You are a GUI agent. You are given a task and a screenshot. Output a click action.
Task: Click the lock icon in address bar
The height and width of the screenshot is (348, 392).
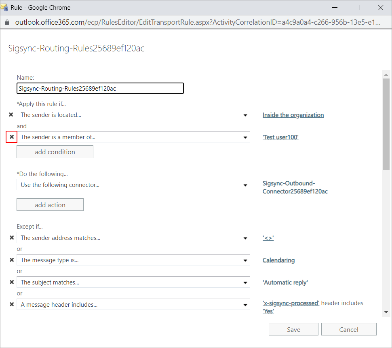click(x=7, y=22)
